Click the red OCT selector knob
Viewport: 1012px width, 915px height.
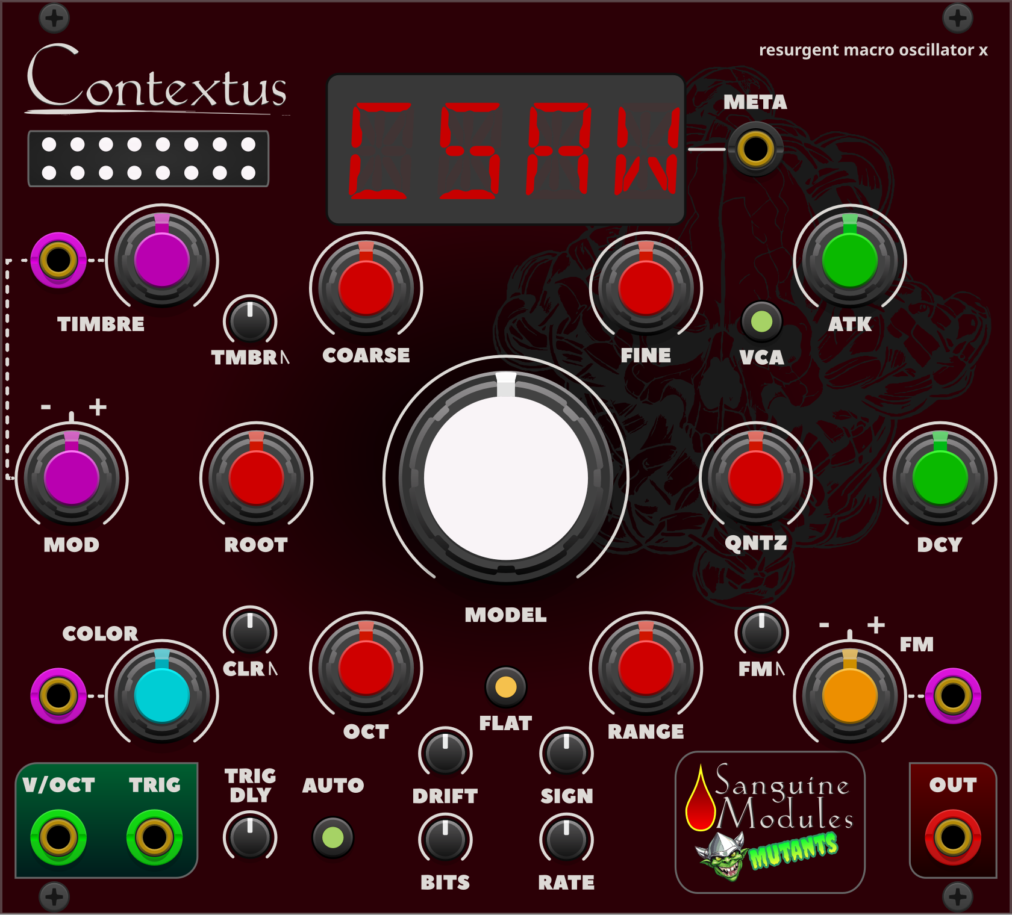366,668
